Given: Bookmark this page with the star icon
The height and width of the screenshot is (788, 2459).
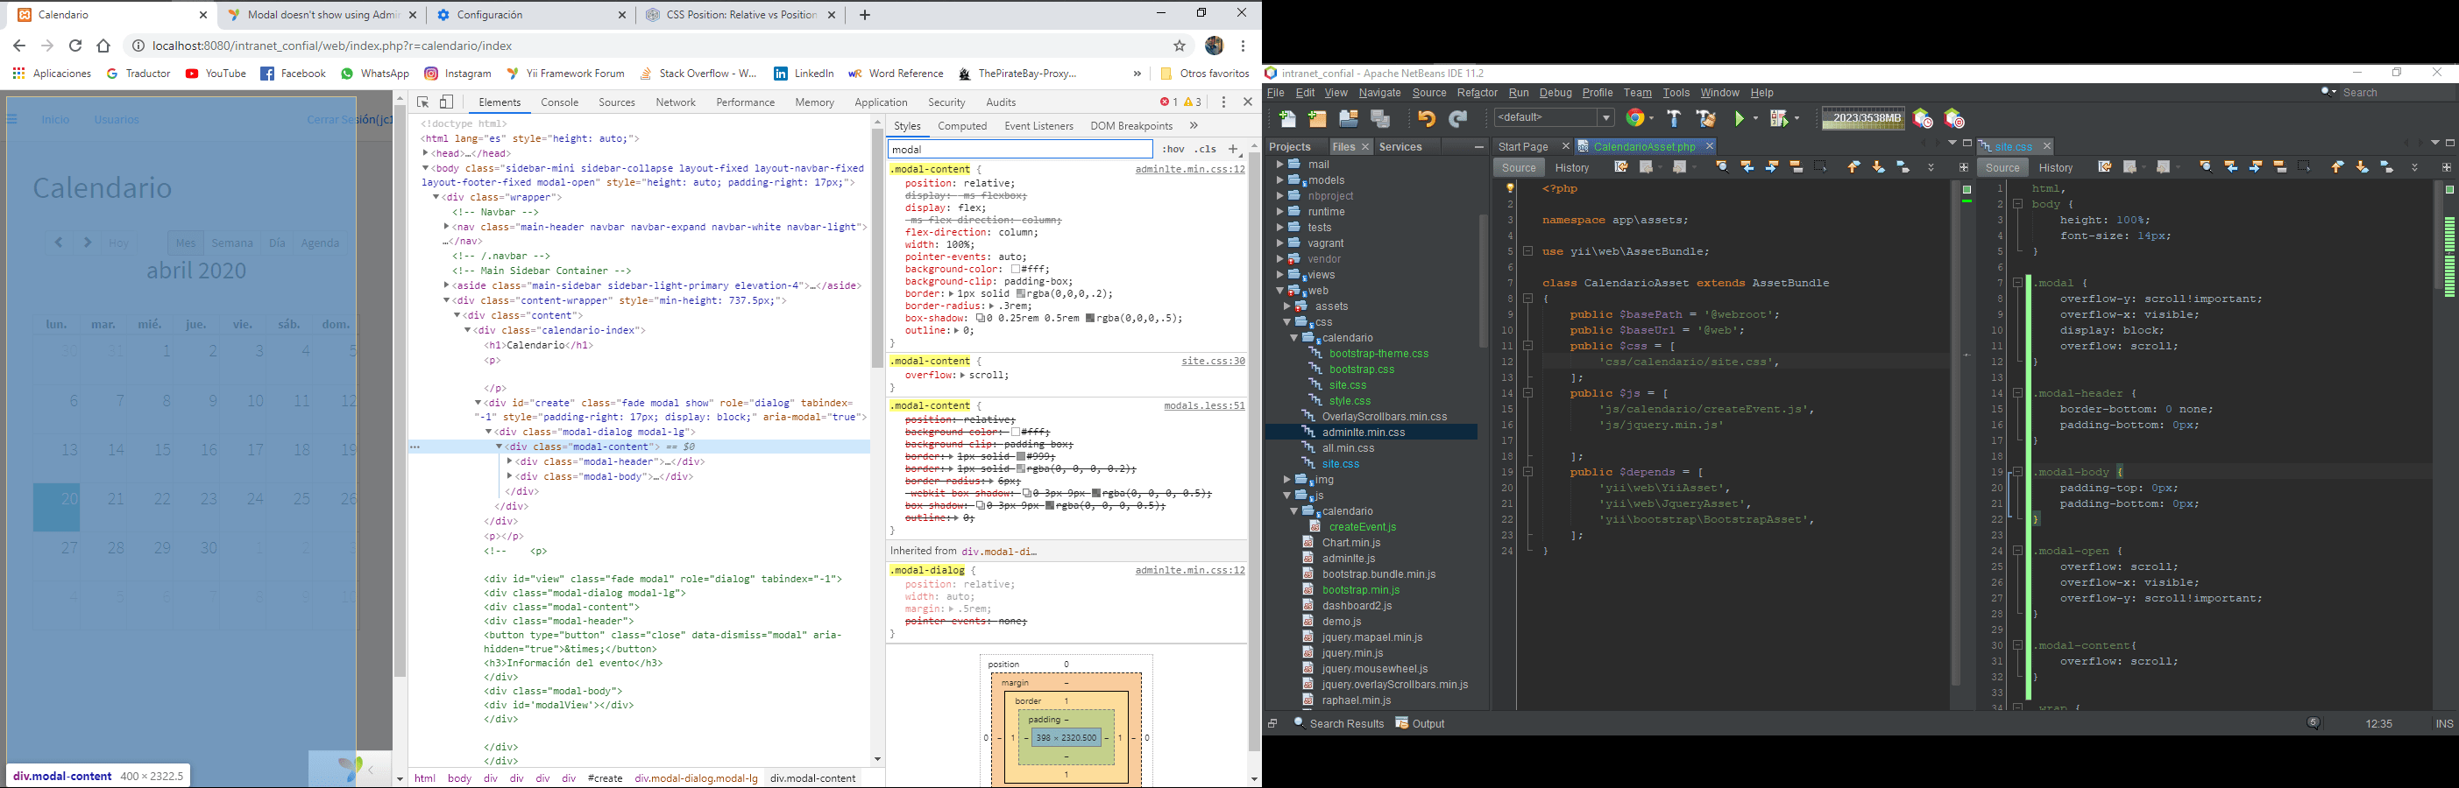Looking at the screenshot, I should point(1180,46).
